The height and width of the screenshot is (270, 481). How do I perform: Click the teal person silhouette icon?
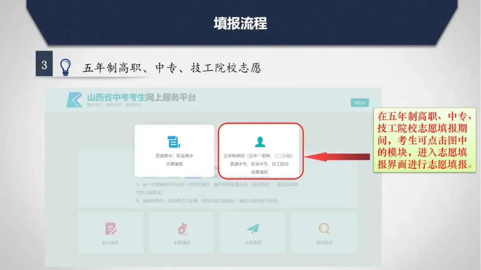coord(260,141)
